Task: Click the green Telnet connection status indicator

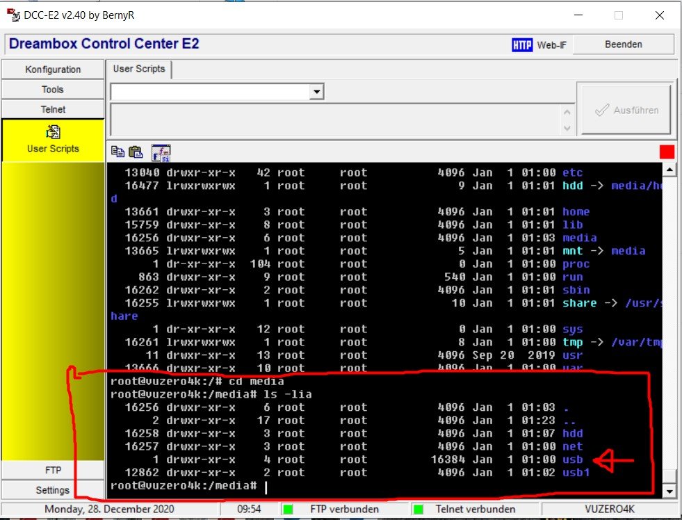Action: 418,510
